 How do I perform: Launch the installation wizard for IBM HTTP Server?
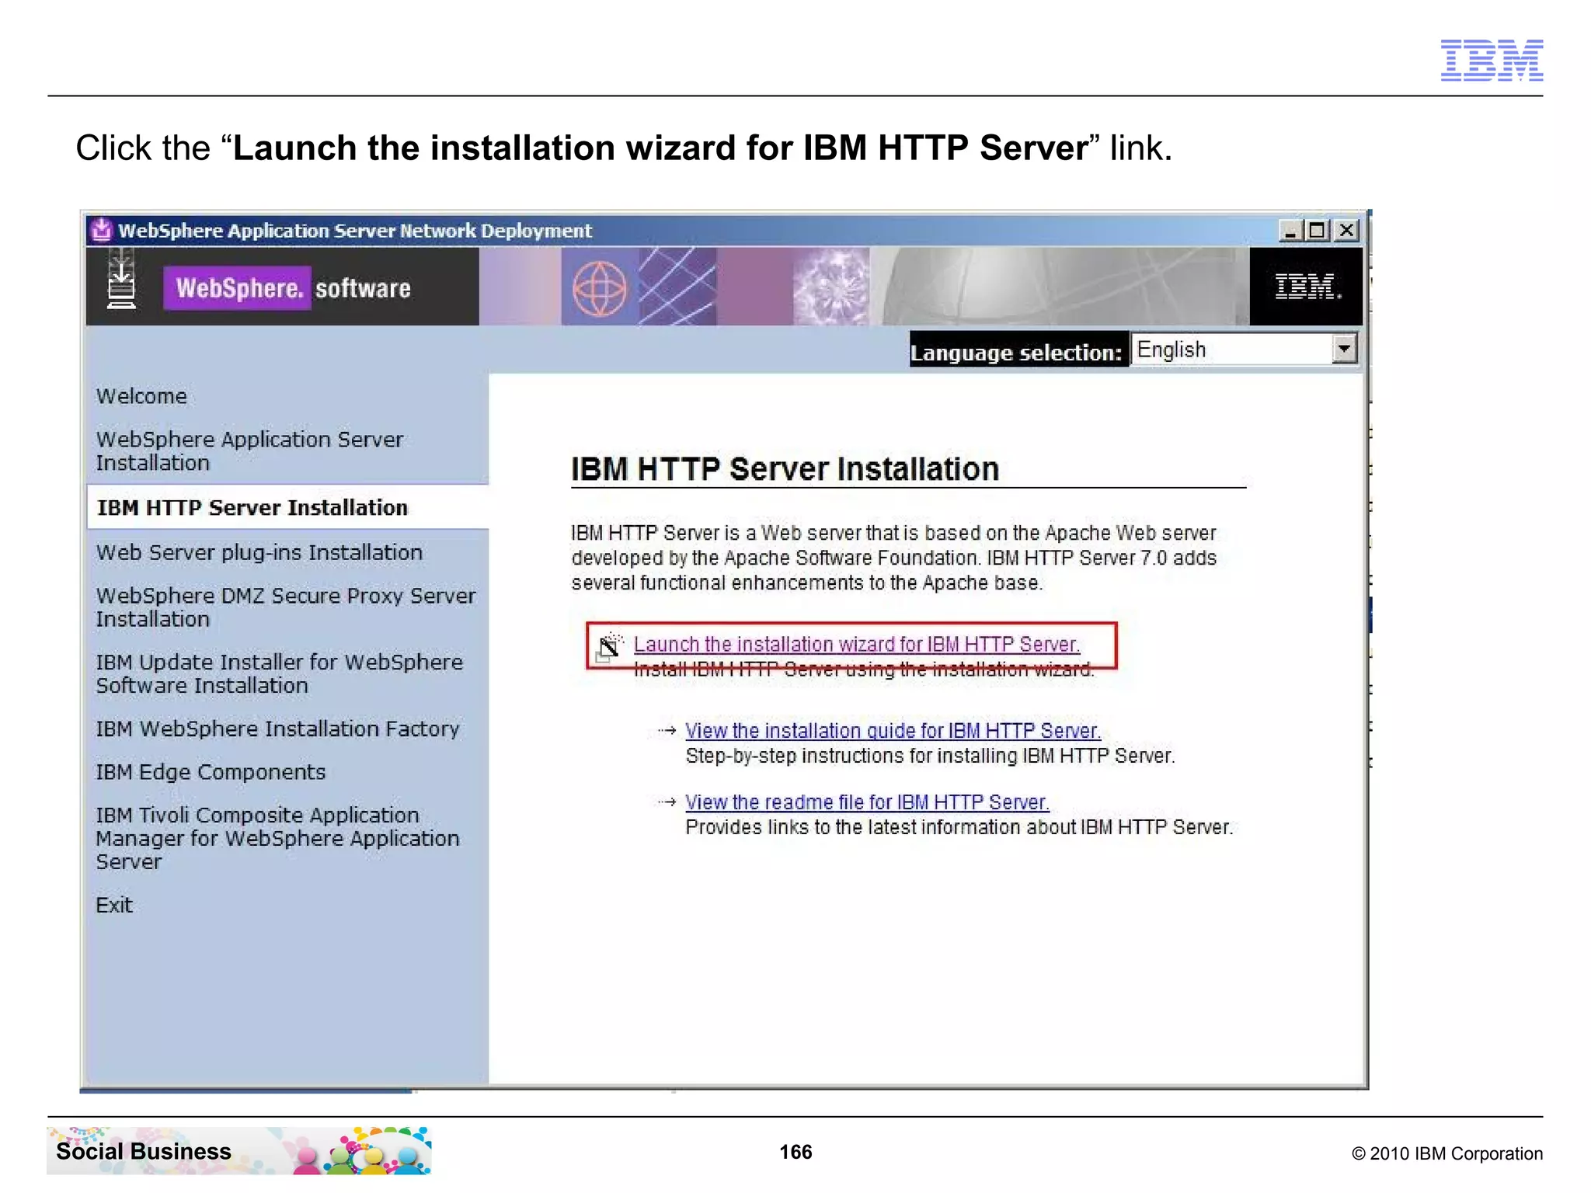point(857,645)
